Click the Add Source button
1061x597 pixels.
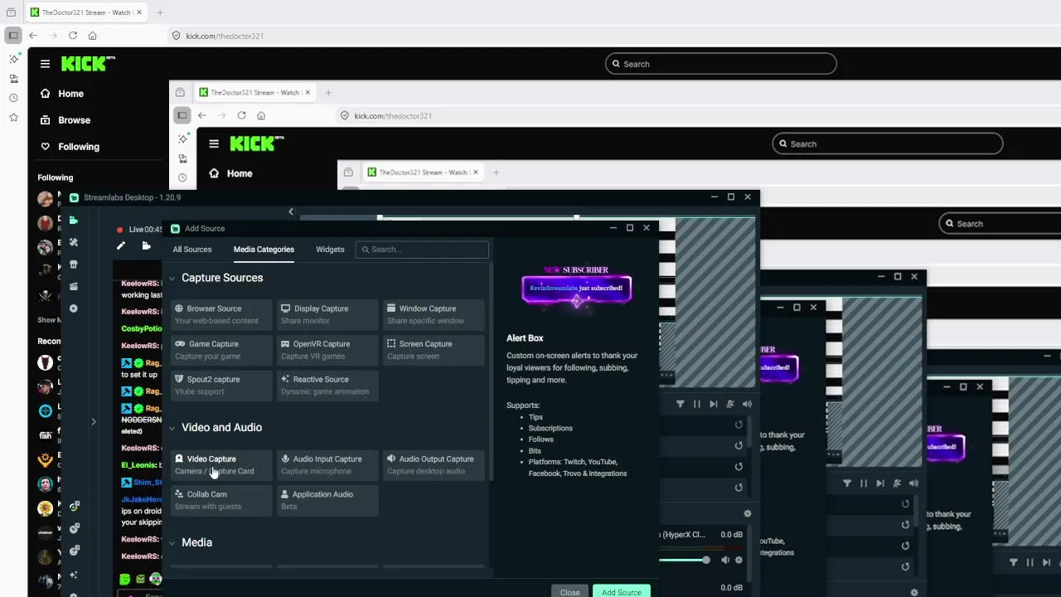coord(622,592)
